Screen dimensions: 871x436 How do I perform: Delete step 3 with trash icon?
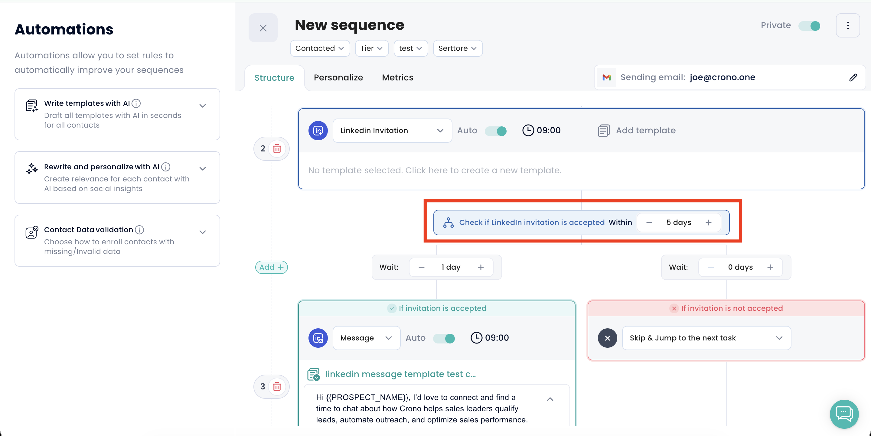pos(277,386)
